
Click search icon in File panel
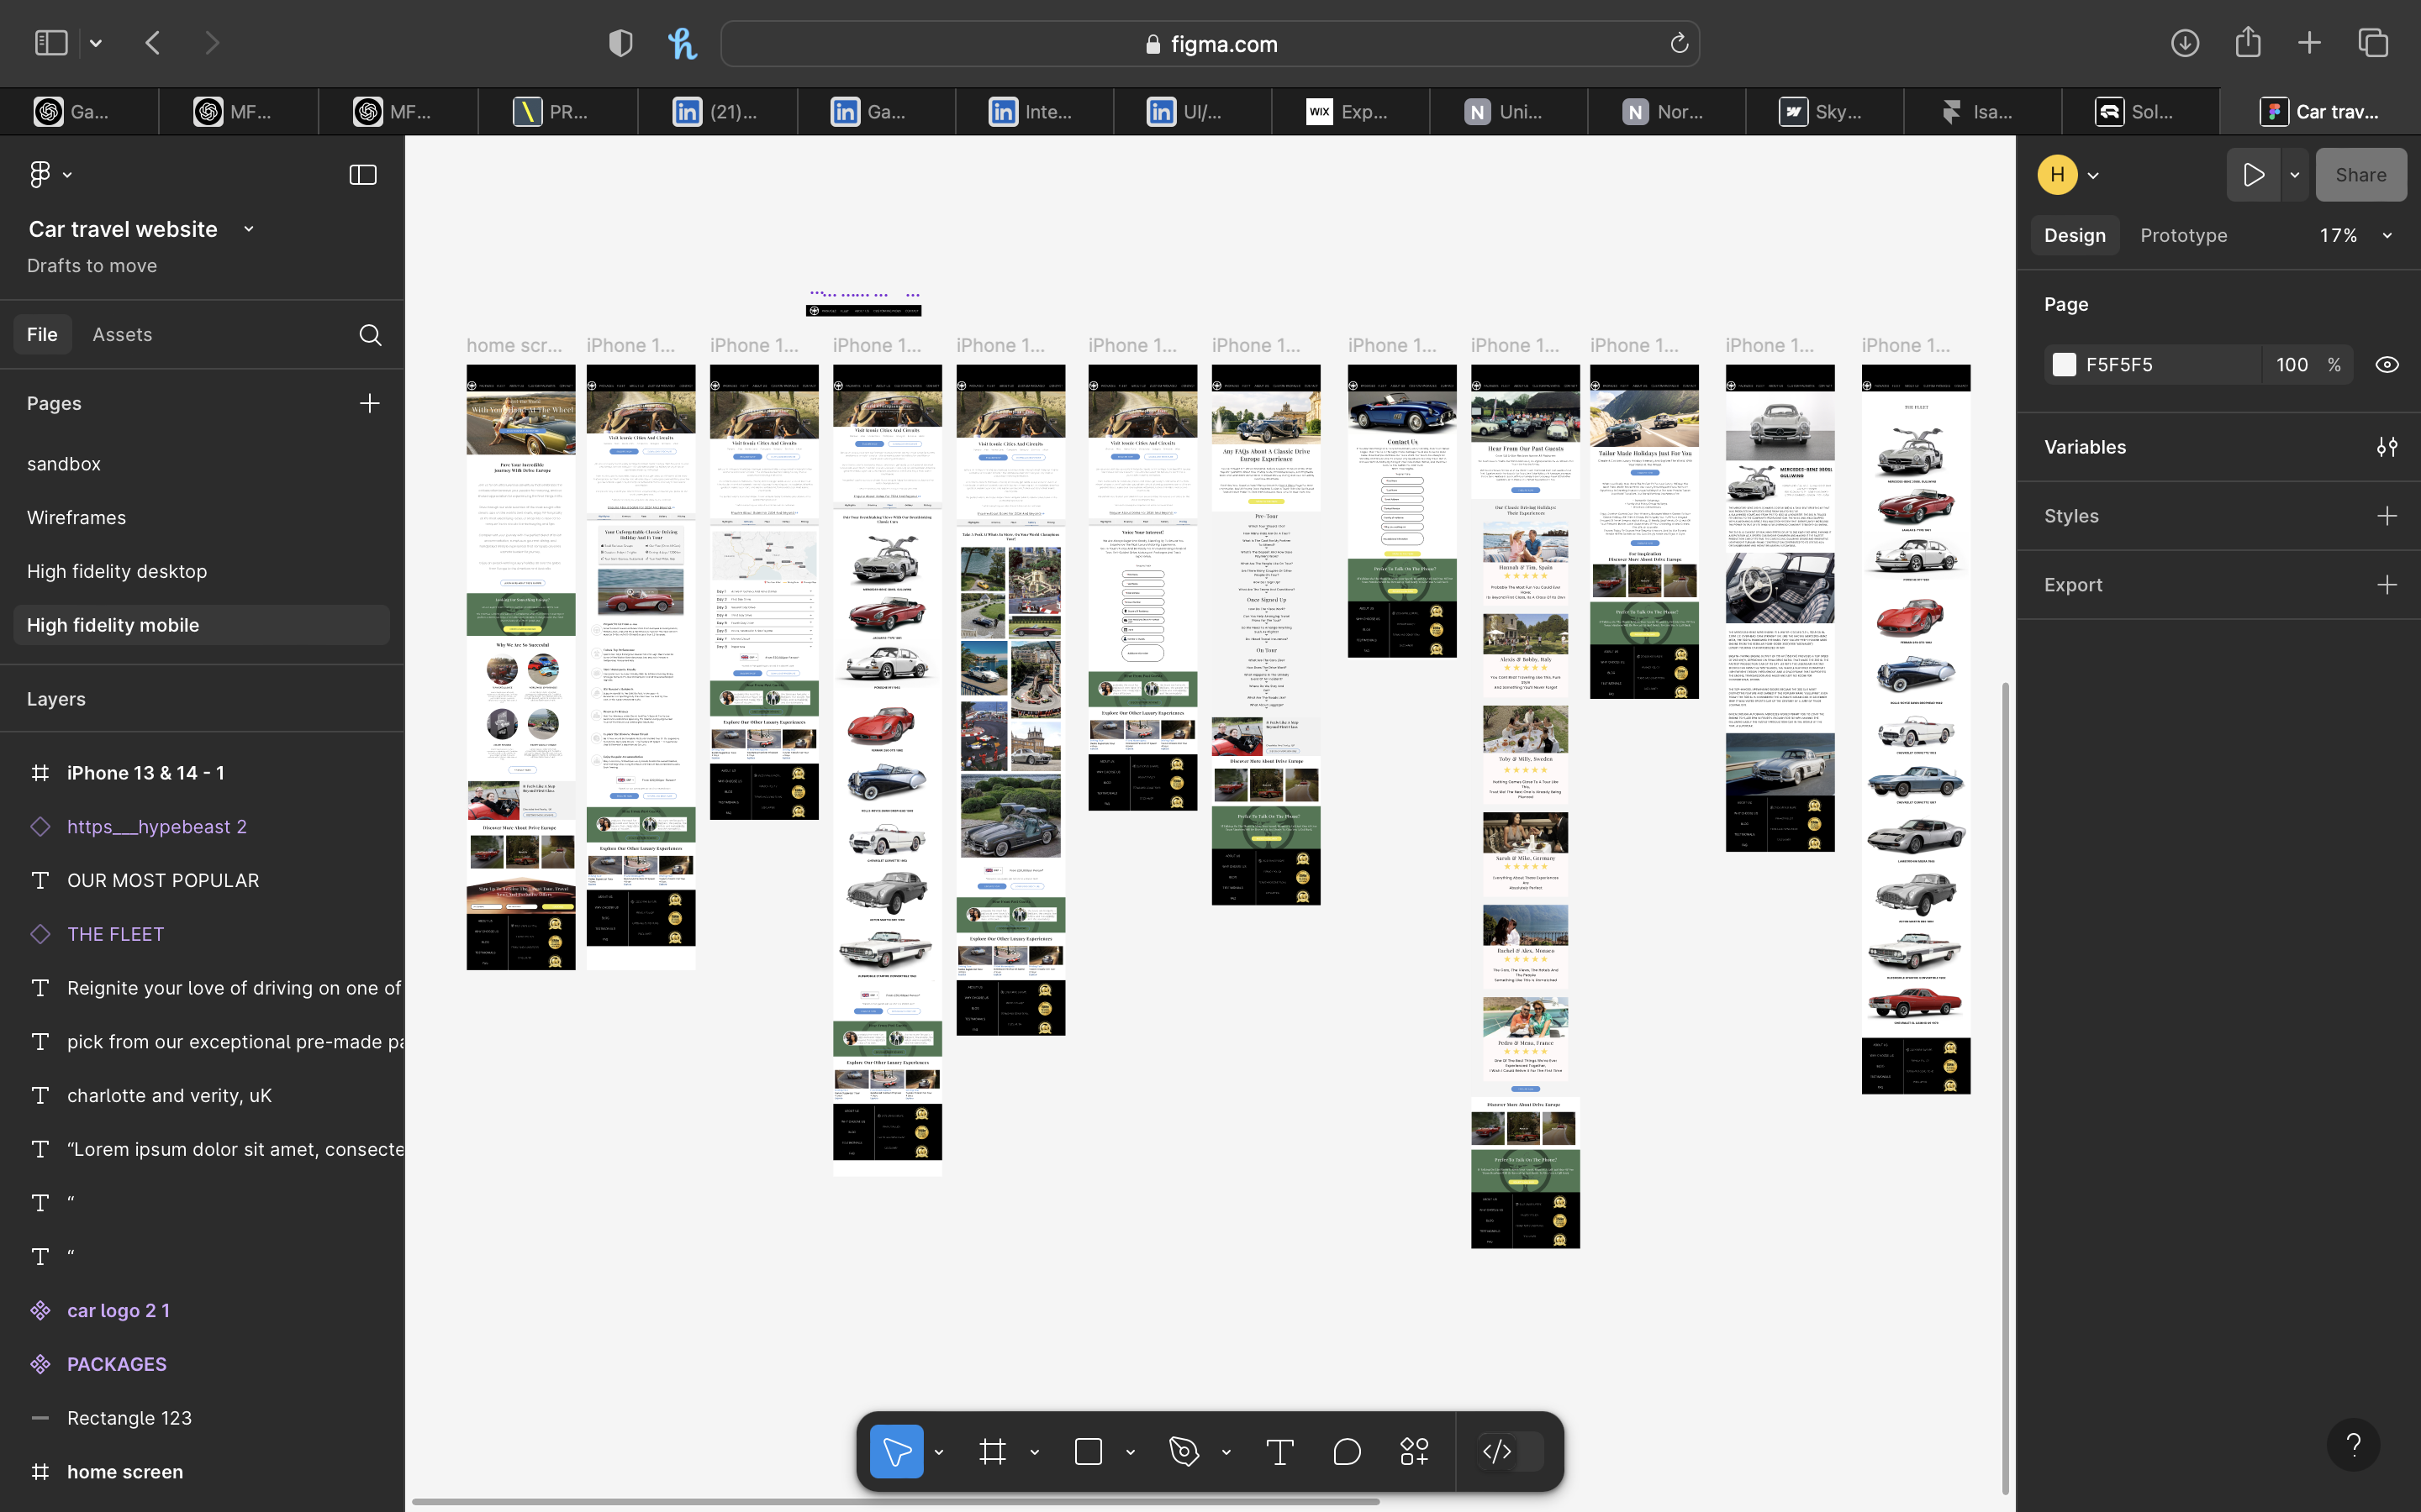pos(370,335)
